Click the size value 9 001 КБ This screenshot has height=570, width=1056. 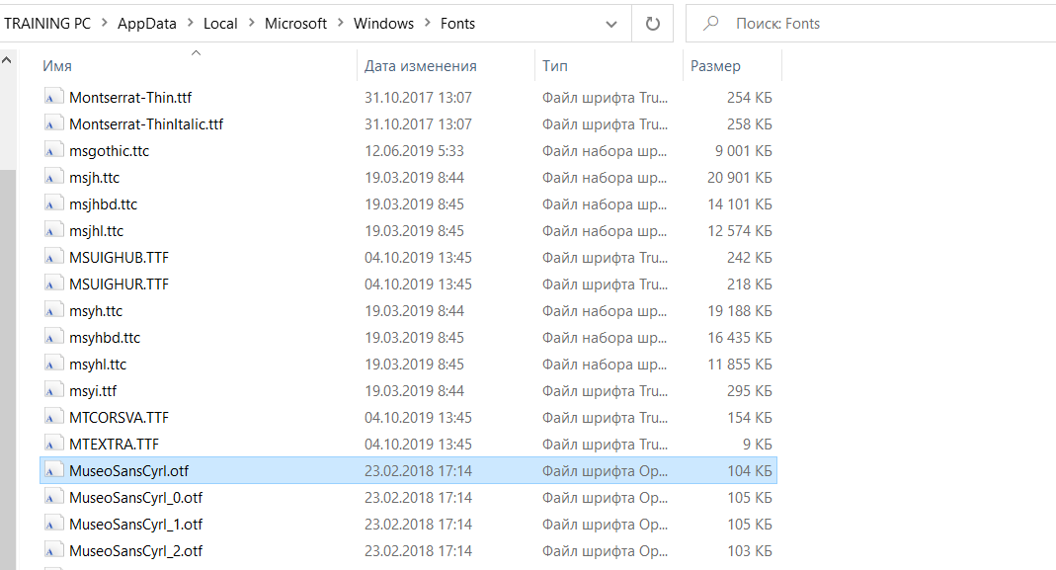(744, 151)
